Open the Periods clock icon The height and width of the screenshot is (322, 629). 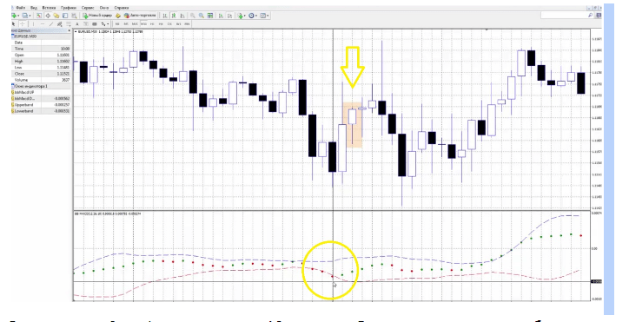click(x=252, y=16)
